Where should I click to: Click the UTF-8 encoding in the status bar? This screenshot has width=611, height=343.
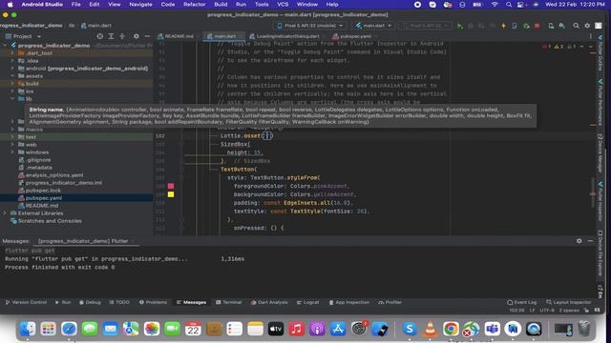[547, 311]
